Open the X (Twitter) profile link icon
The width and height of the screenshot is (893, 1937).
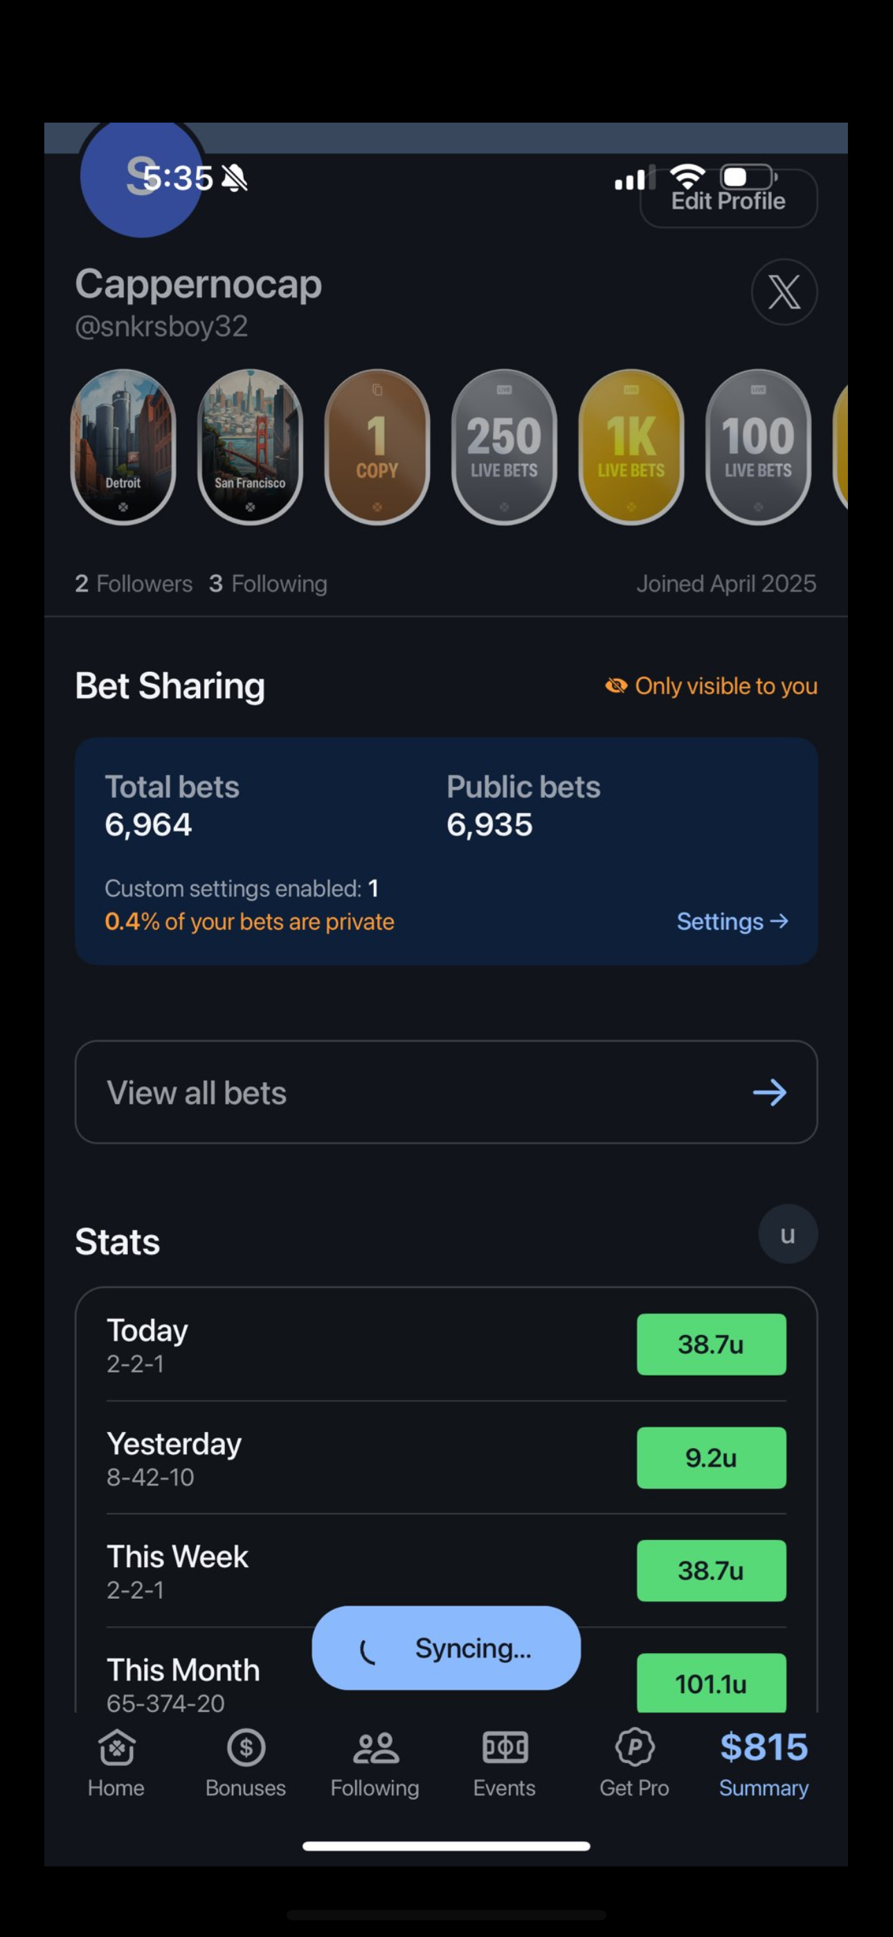click(783, 292)
